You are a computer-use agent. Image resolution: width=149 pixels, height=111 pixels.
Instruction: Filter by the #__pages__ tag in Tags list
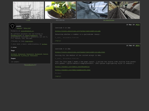pos(25,55)
